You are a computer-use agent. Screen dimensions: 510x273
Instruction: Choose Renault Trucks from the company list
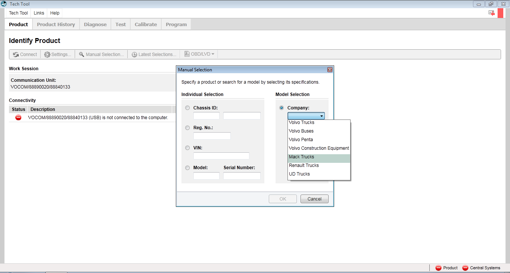click(319, 165)
